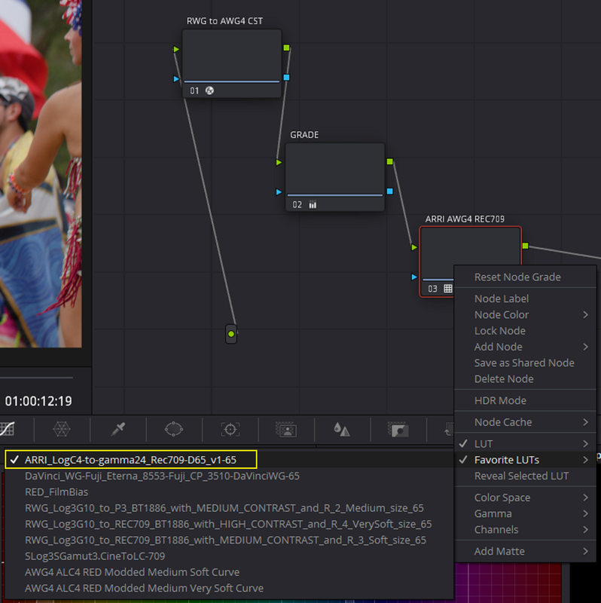Choose Lock Node
The height and width of the screenshot is (603, 601).
[525, 331]
